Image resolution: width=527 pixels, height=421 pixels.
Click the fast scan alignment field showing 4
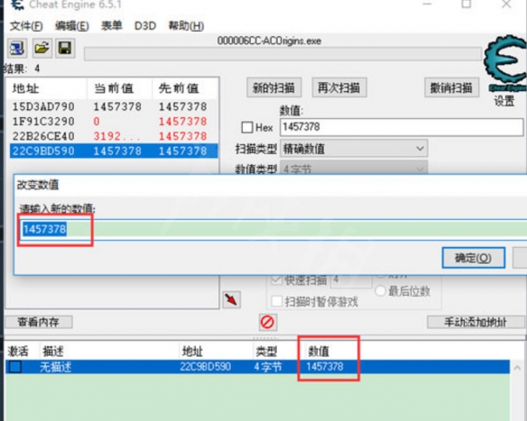tap(352, 279)
